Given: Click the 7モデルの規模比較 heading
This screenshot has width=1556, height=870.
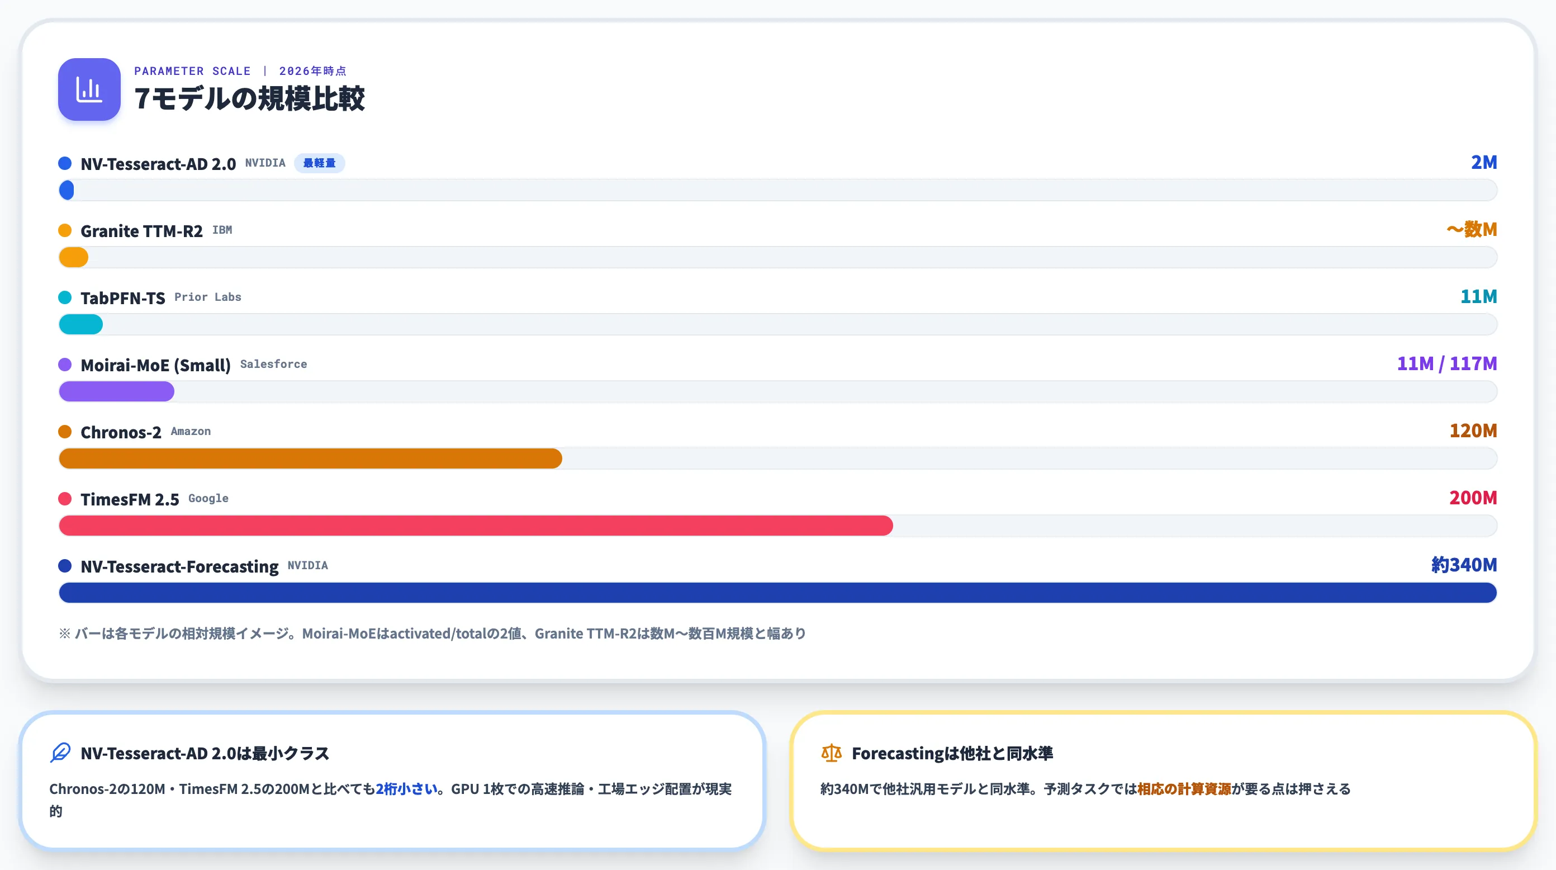Looking at the screenshot, I should coord(249,98).
